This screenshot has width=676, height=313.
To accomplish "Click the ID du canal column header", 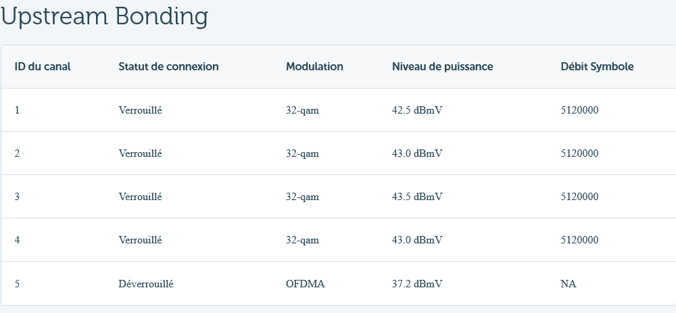I will [x=43, y=66].
